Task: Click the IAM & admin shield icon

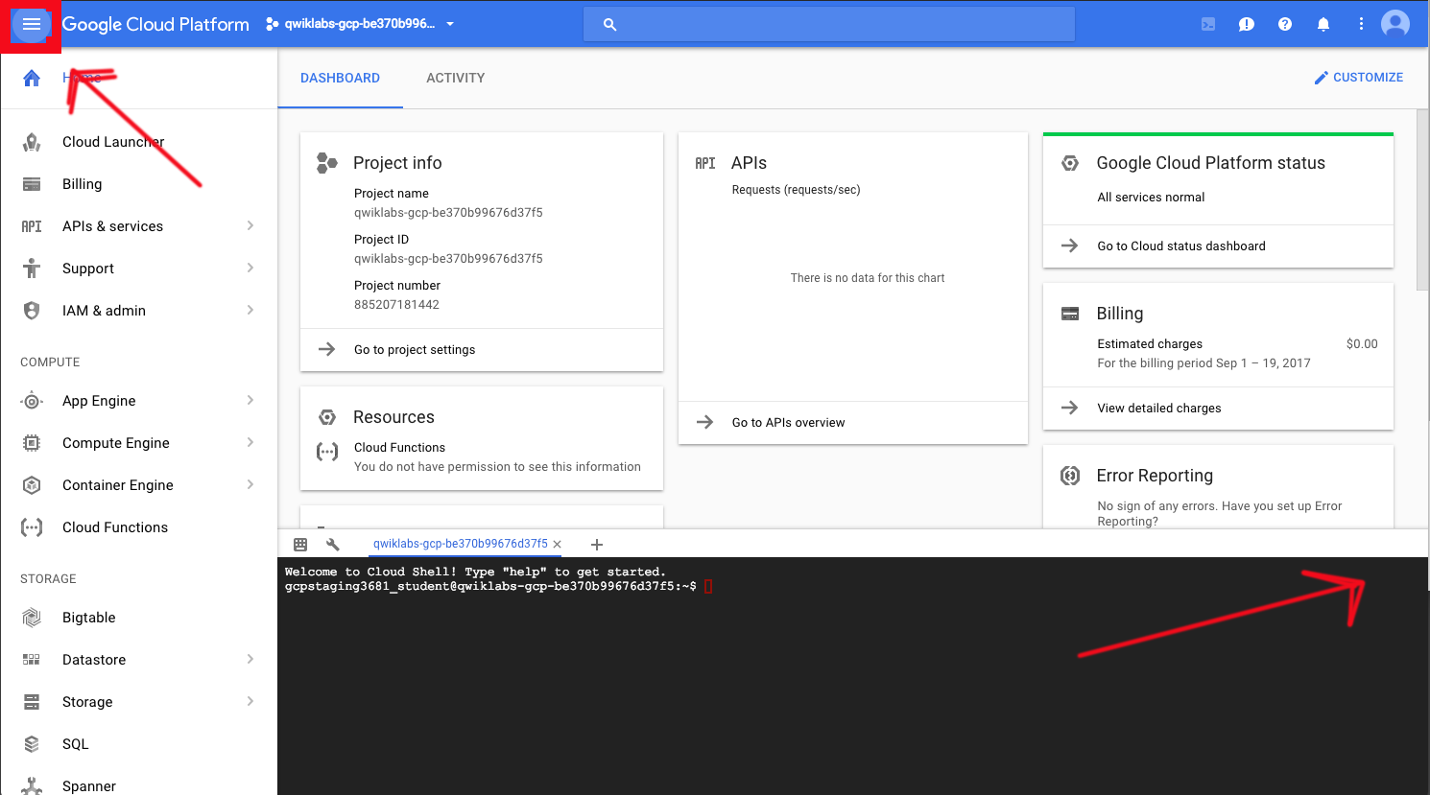Action: tap(32, 311)
